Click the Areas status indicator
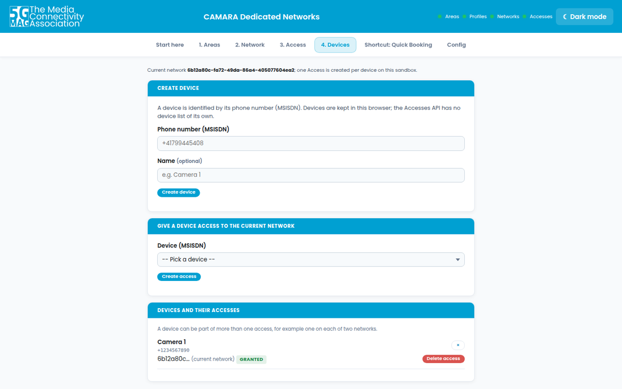 [448, 16]
